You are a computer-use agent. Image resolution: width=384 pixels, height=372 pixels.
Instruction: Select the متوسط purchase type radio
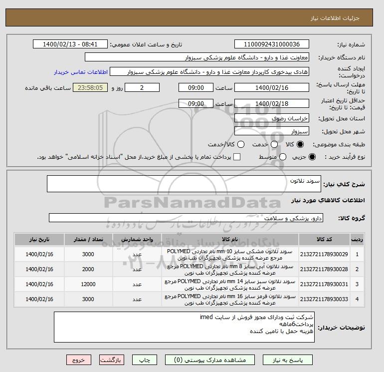point(283,157)
